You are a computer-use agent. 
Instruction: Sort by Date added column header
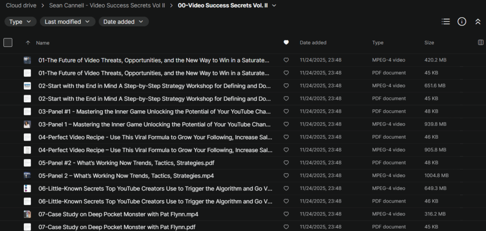point(313,43)
